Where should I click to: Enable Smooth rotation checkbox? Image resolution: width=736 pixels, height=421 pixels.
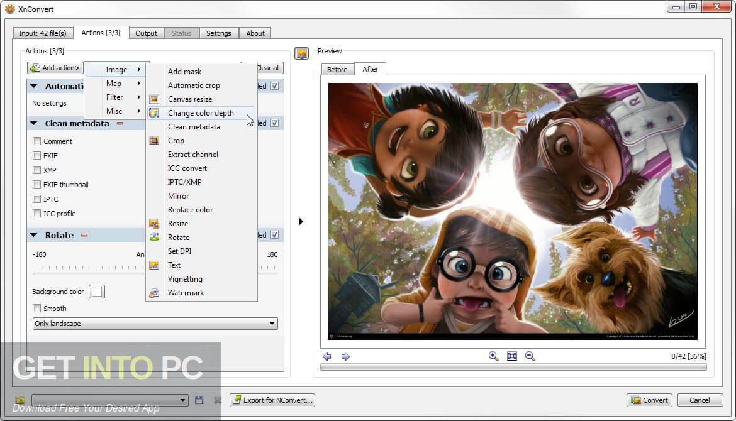(36, 309)
